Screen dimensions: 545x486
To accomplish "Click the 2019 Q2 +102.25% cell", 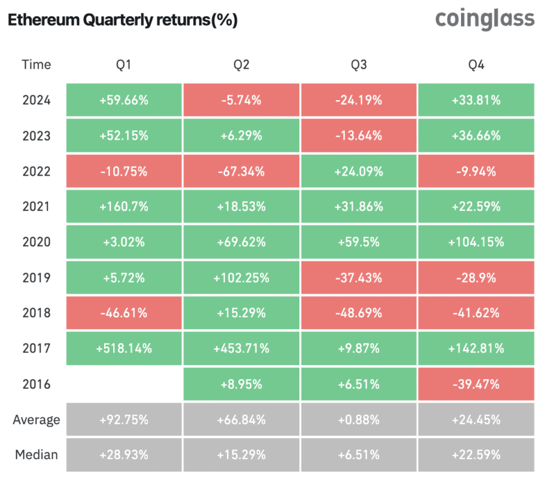I will point(241,278).
